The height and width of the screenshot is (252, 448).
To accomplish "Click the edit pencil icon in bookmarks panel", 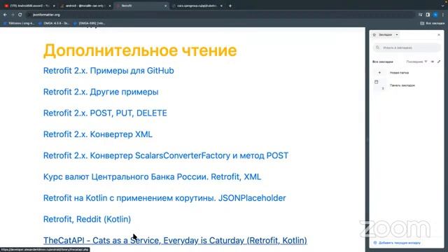I will point(439,62).
